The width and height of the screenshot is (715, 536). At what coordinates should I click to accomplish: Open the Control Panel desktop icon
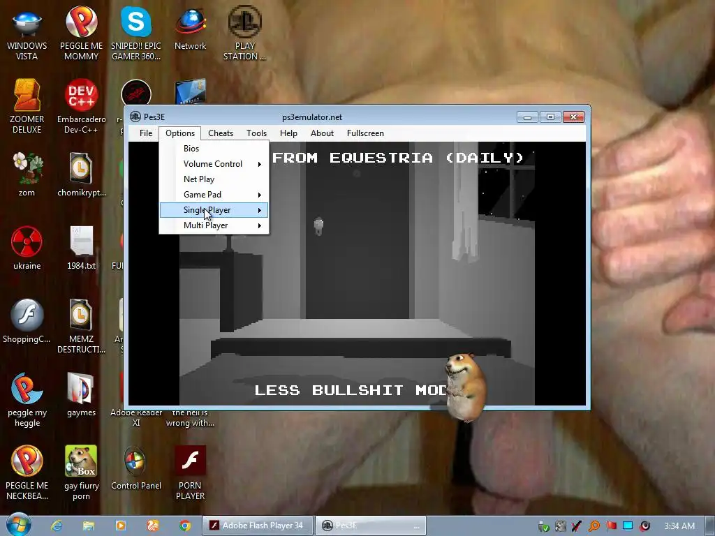pos(136,468)
